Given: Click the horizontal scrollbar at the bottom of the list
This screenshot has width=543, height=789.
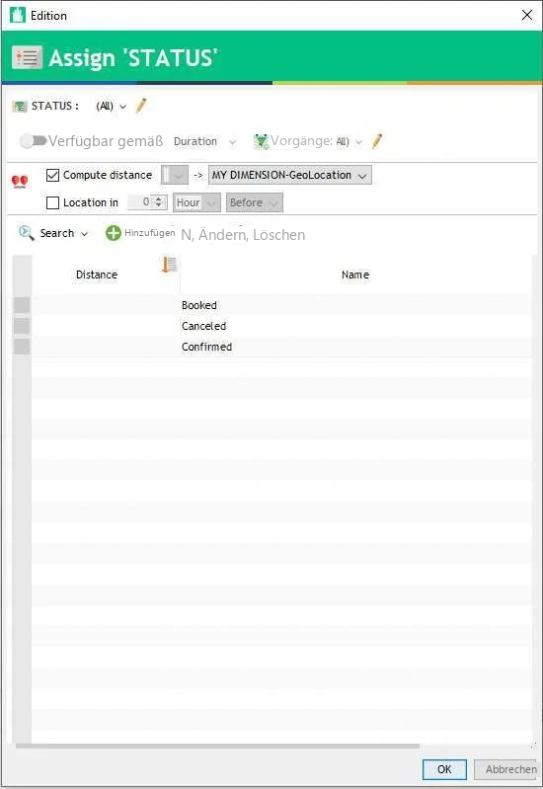Looking at the screenshot, I should [217, 747].
